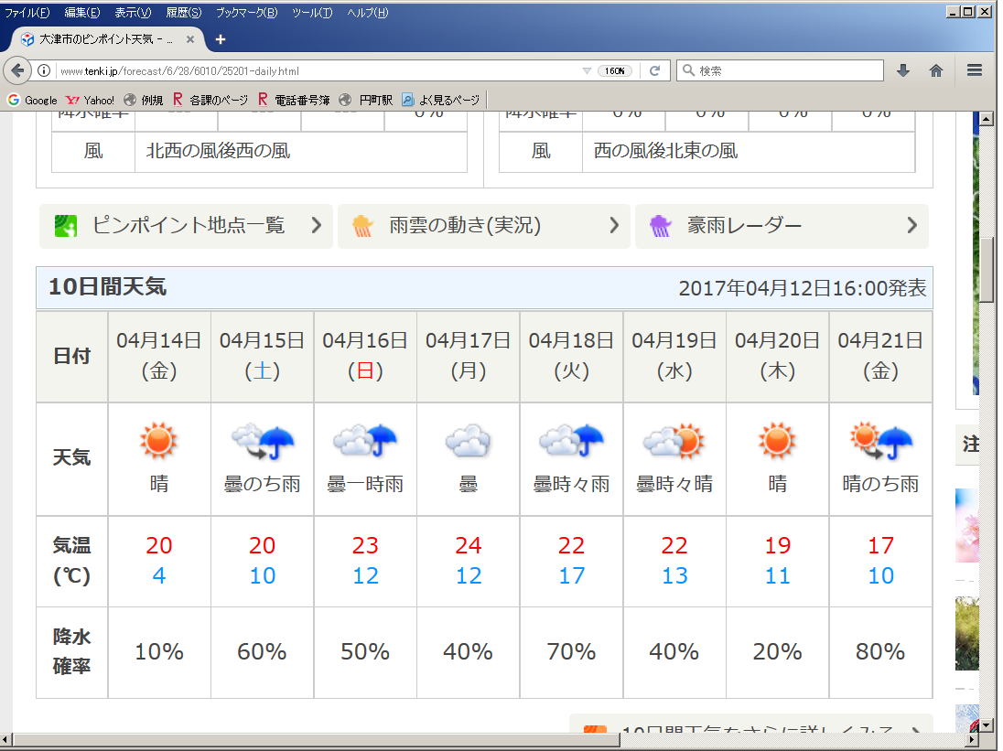Image resolution: width=1003 pixels, height=751 pixels.
Task: Click the cloud-rain icon for 04月18日
Action: click(x=571, y=440)
